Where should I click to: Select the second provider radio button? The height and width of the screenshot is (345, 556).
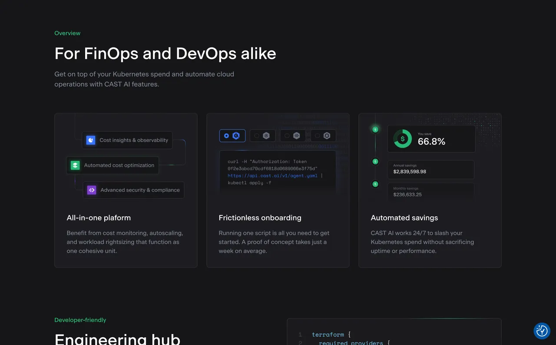[x=257, y=136]
